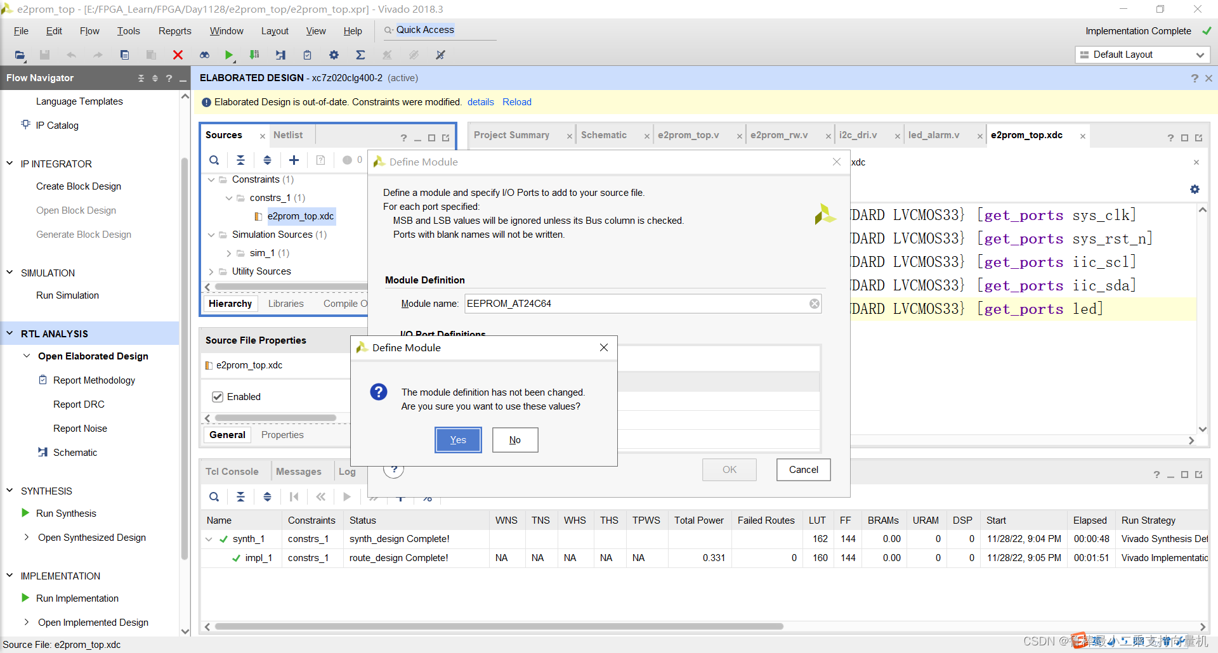Click the clipboard Report toolbar icon
The image size is (1218, 653).
click(x=307, y=55)
